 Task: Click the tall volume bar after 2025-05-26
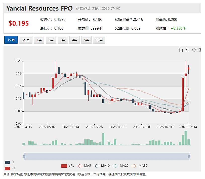[x=103, y=139]
